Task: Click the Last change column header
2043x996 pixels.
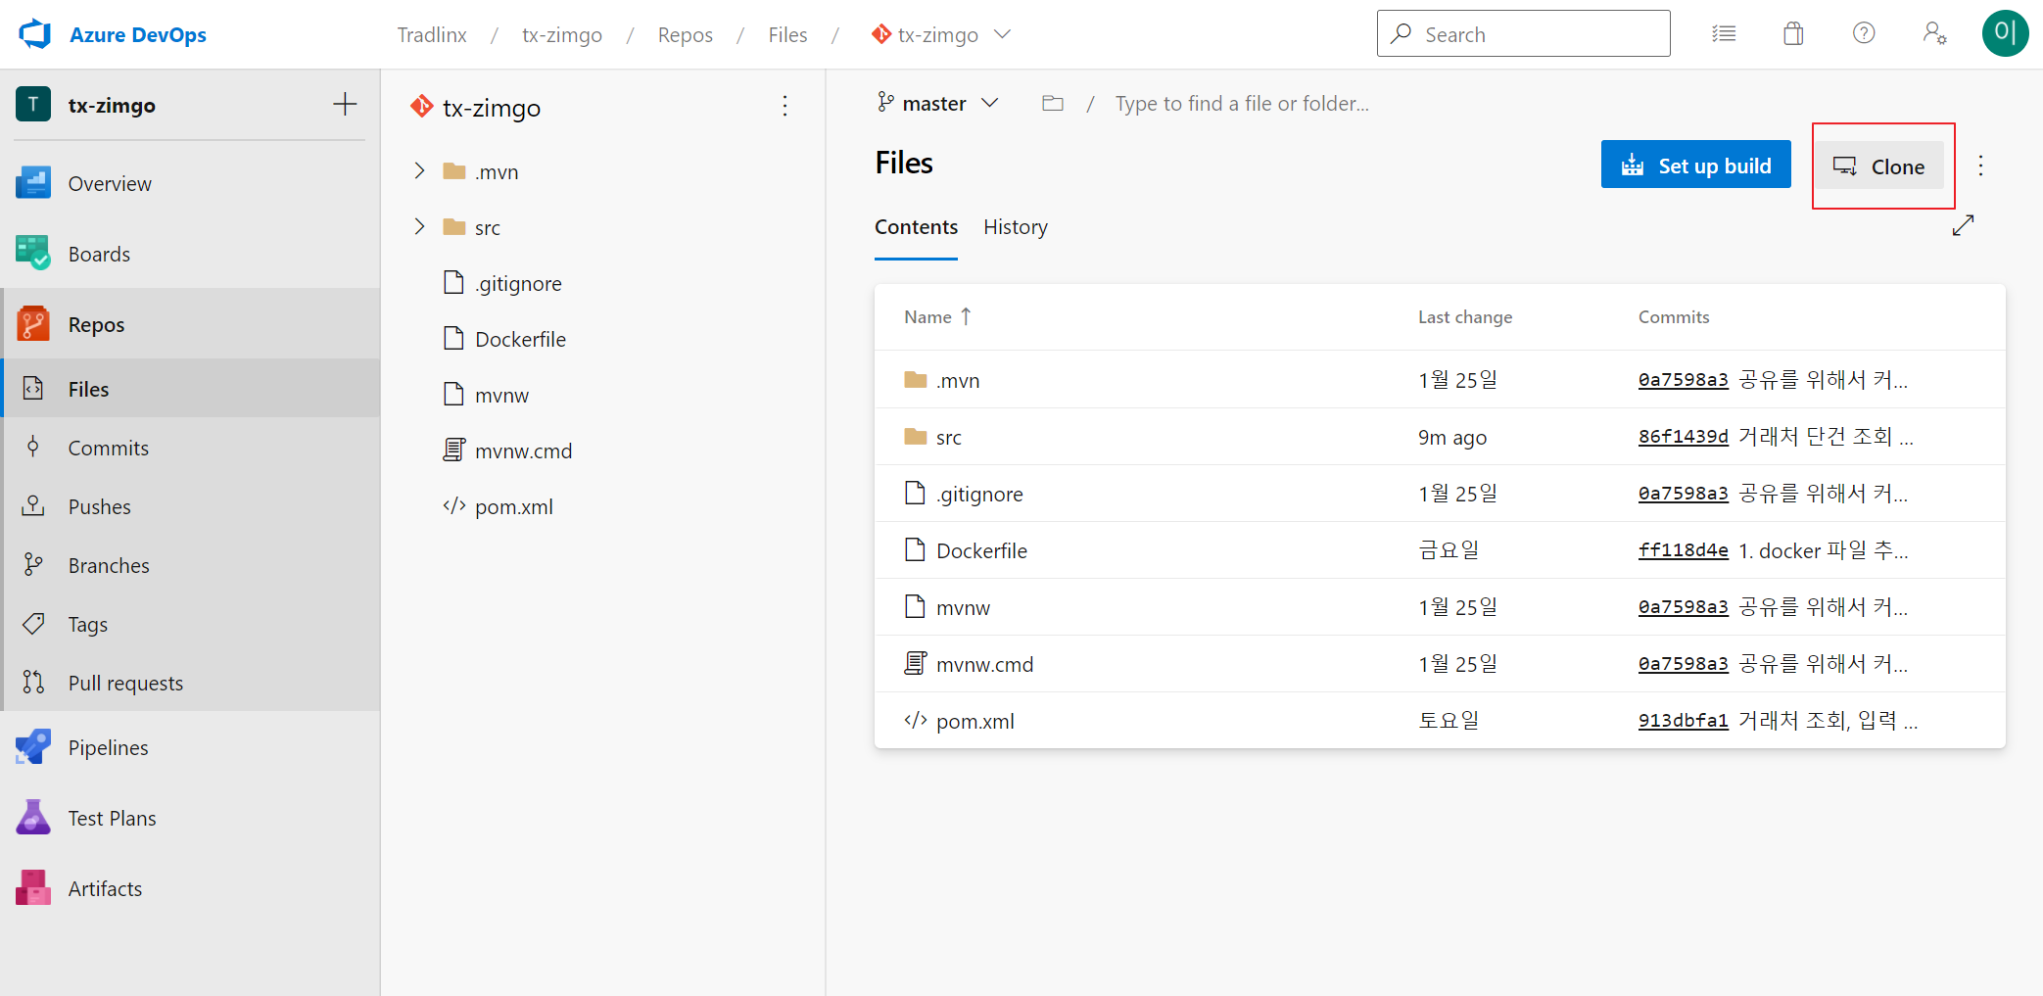Action: (1465, 316)
